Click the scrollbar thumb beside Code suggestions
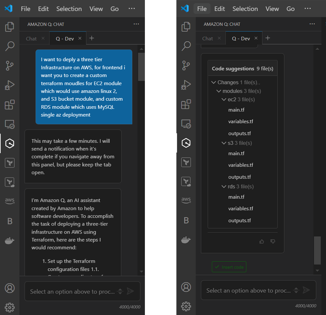 (x=318, y=251)
